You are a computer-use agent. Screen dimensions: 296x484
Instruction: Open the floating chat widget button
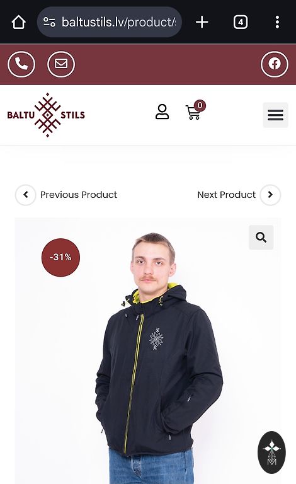click(271, 452)
